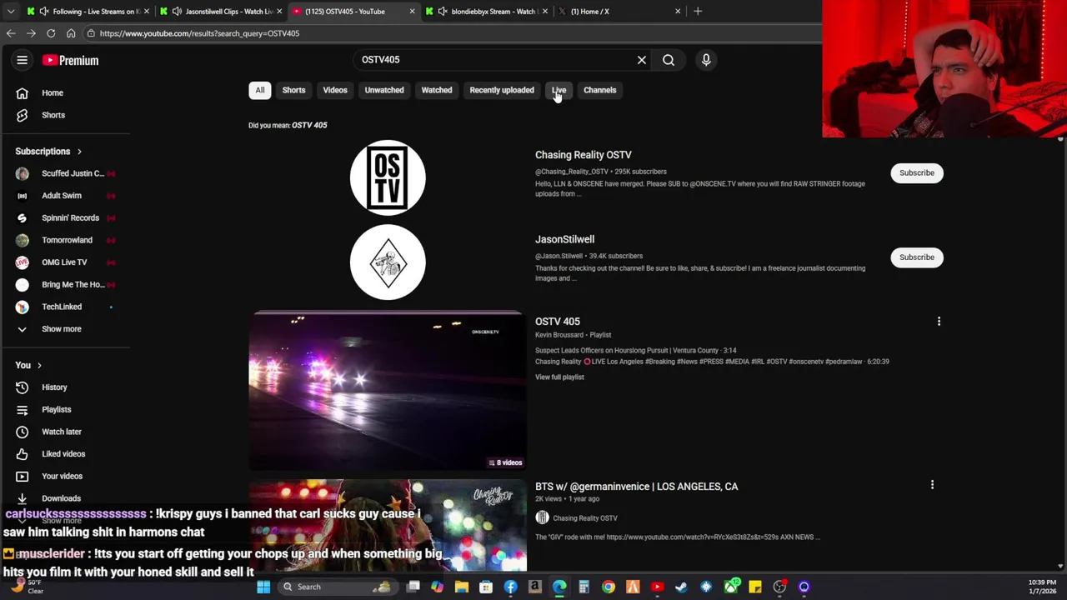Open the JasonStilwell channel title
Image resolution: width=1067 pixels, height=600 pixels.
point(564,239)
